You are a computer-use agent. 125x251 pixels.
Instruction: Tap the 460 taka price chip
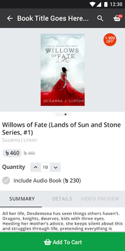click(x=12, y=153)
